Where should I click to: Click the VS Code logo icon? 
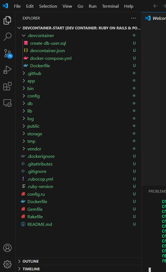click(6, 6)
